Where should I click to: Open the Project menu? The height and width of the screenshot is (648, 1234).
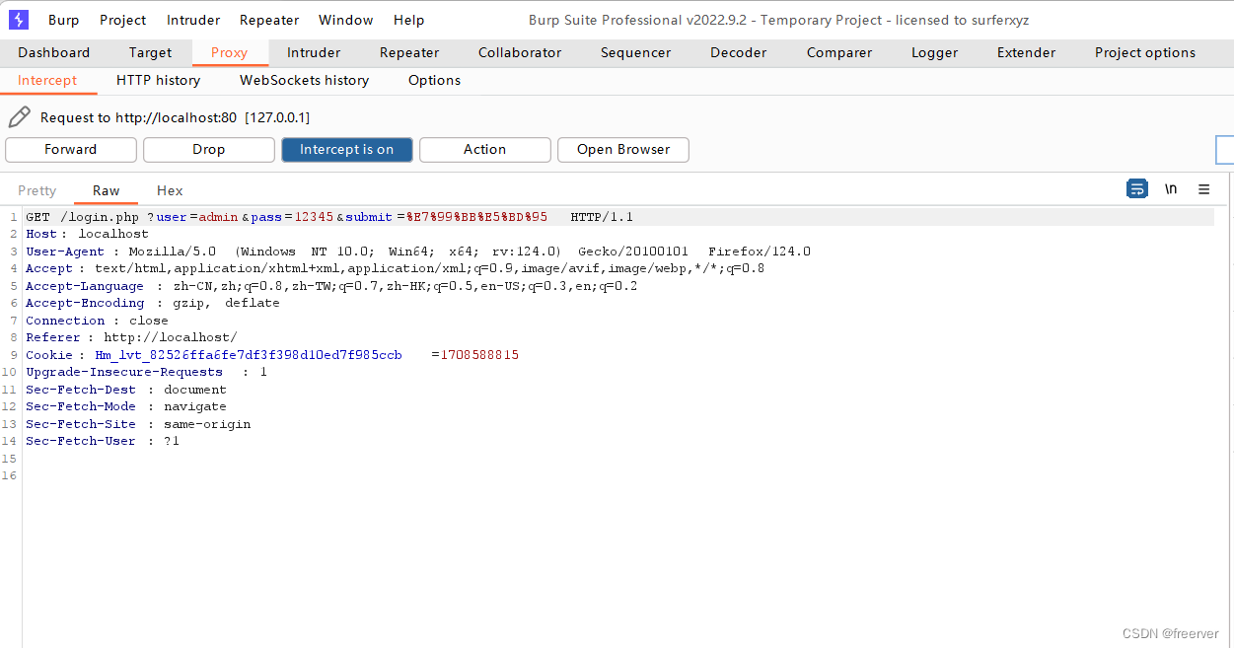(x=123, y=20)
